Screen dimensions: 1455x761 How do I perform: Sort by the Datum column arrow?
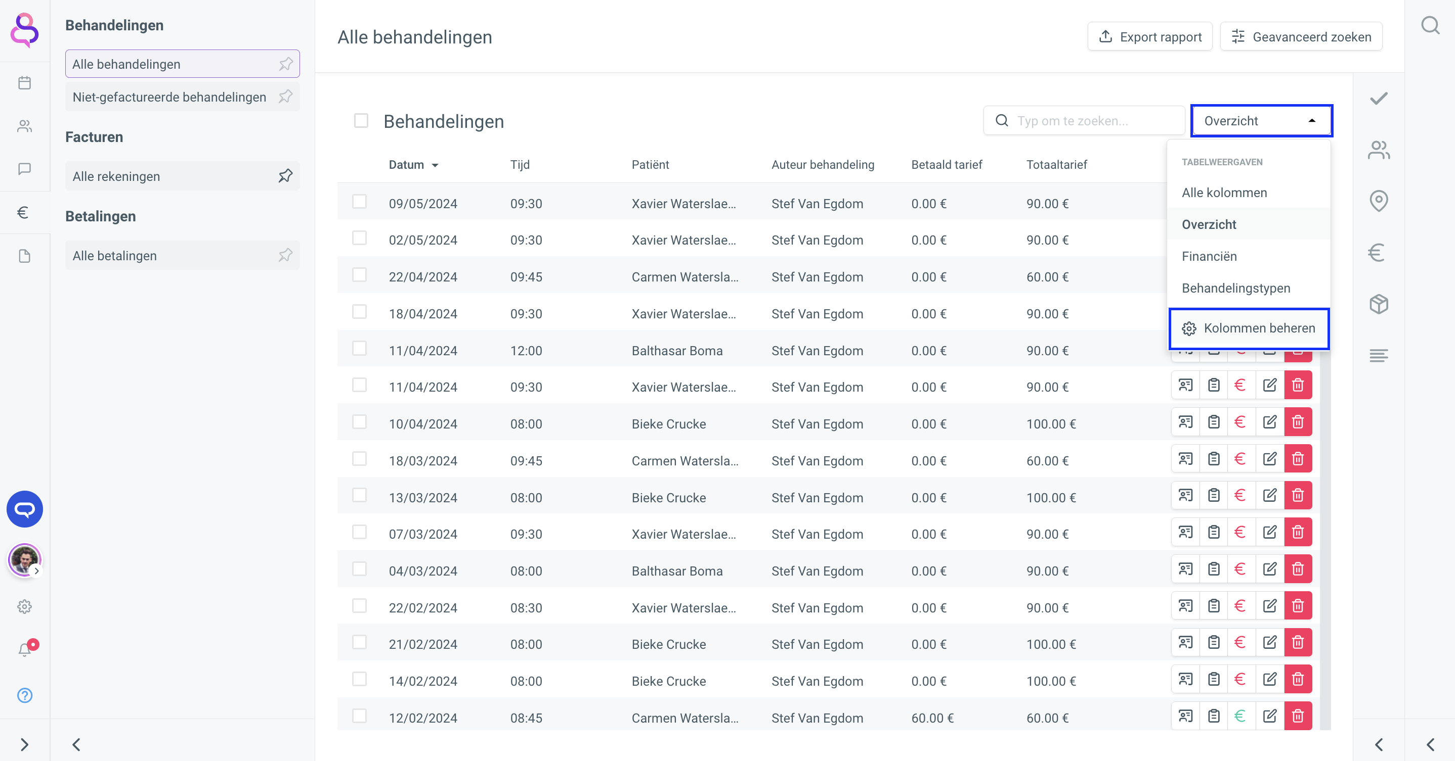point(435,165)
